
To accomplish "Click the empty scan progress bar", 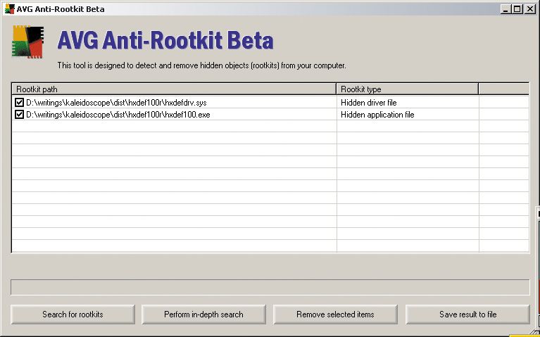I will [270, 287].
